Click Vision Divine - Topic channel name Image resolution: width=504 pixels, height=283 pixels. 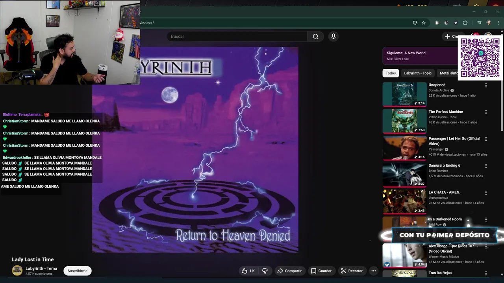pos(443,117)
